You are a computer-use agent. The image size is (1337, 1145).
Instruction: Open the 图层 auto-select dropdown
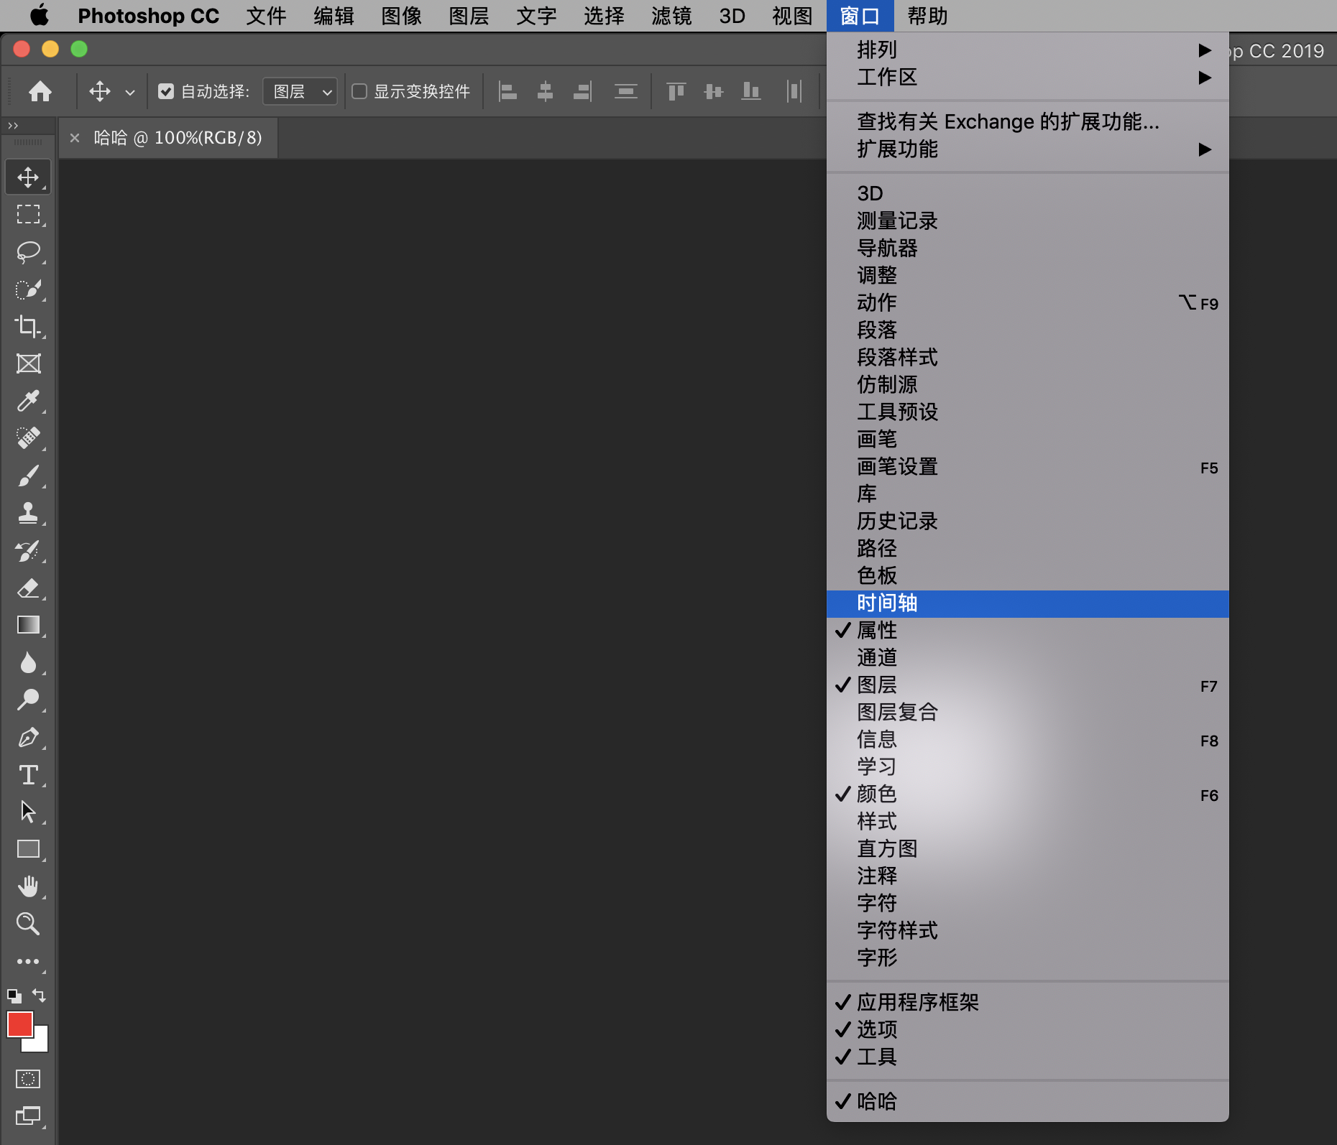[300, 91]
